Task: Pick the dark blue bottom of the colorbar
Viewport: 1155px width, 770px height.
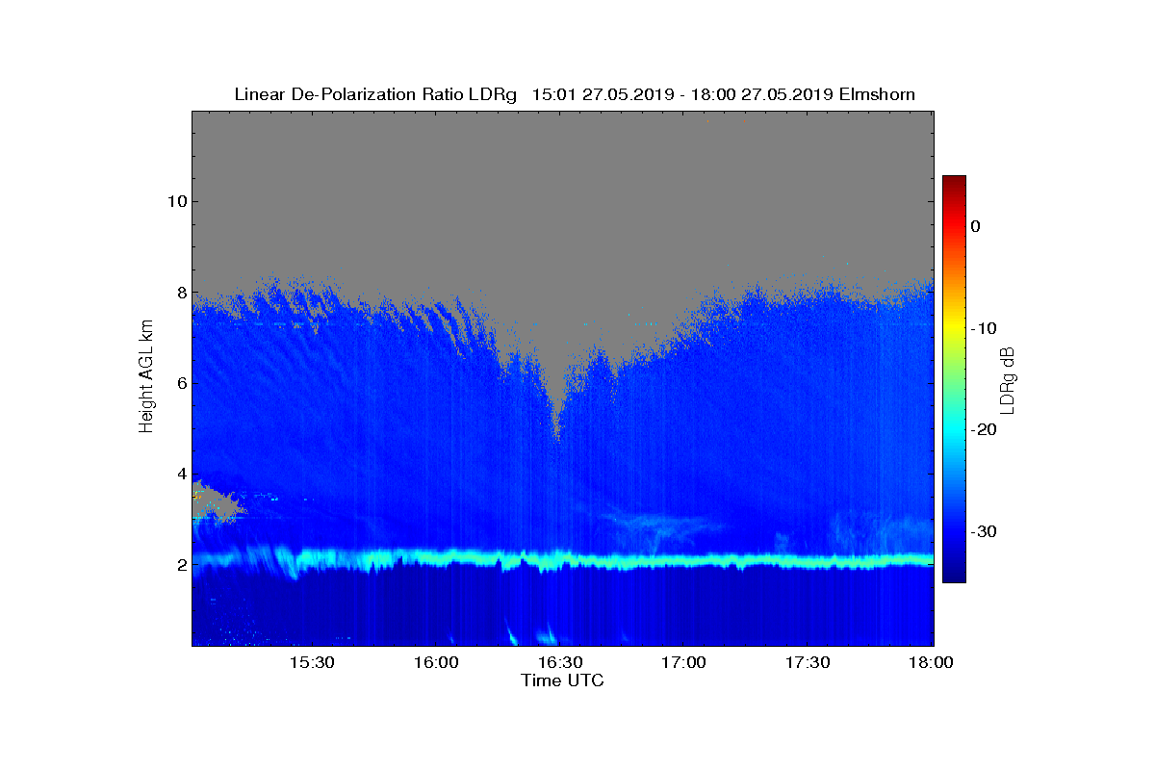Action: (x=954, y=576)
